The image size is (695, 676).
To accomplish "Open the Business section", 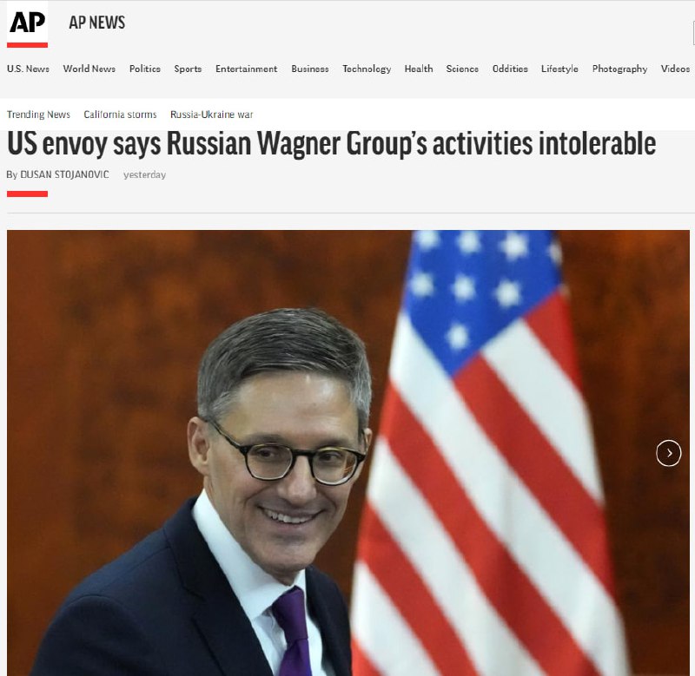I will (310, 69).
